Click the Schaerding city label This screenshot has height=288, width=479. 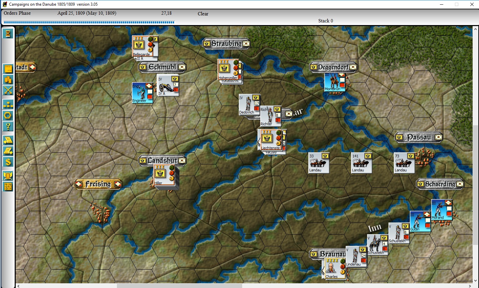point(440,184)
